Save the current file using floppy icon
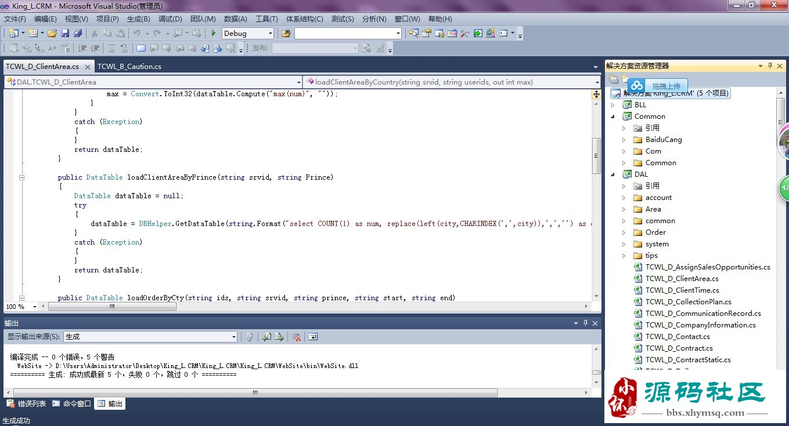Image resolution: width=789 pixels, height=426 pixels. tap(65, 33)
